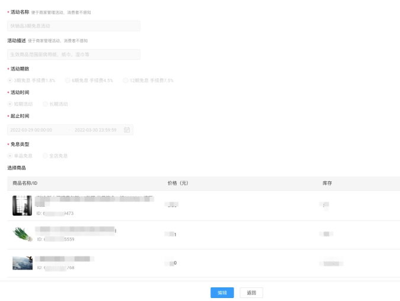The width and height of the screenshot is (400, 301).
Task: Click the 活动名称 input field
Action: (73, 26)
